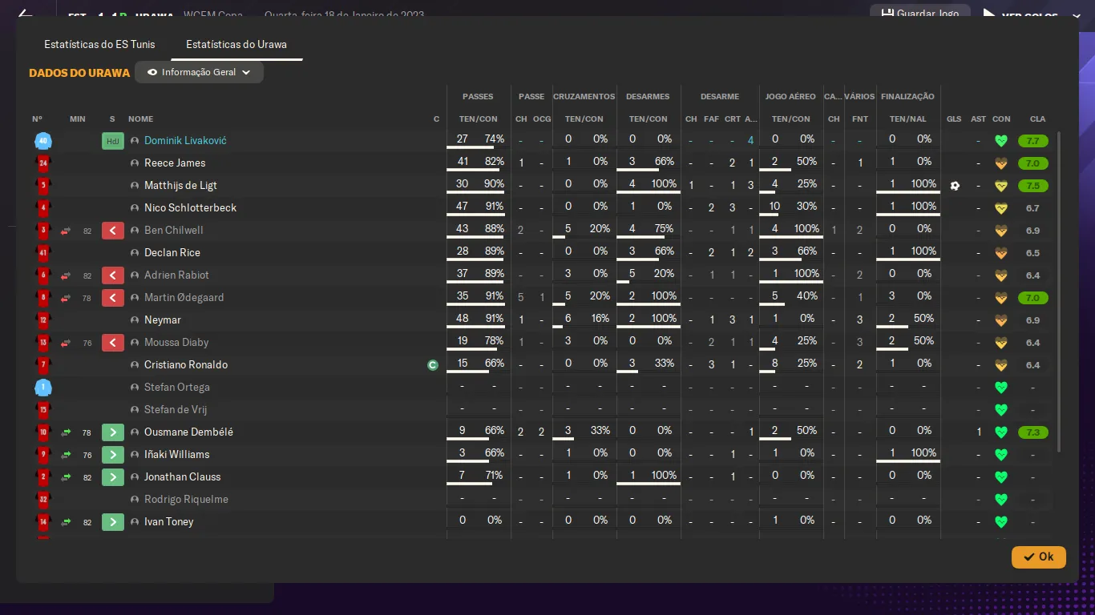
Task: Click the DADOS DO URAWA heading
Action: pyautogui.click(x=79, y=73)
